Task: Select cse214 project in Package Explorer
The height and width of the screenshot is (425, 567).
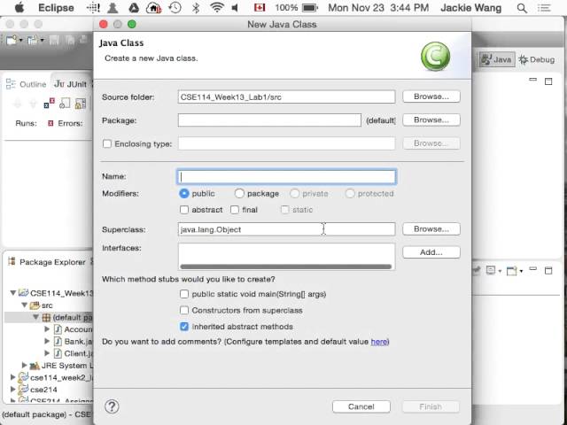Action: [x=43, y=390]
